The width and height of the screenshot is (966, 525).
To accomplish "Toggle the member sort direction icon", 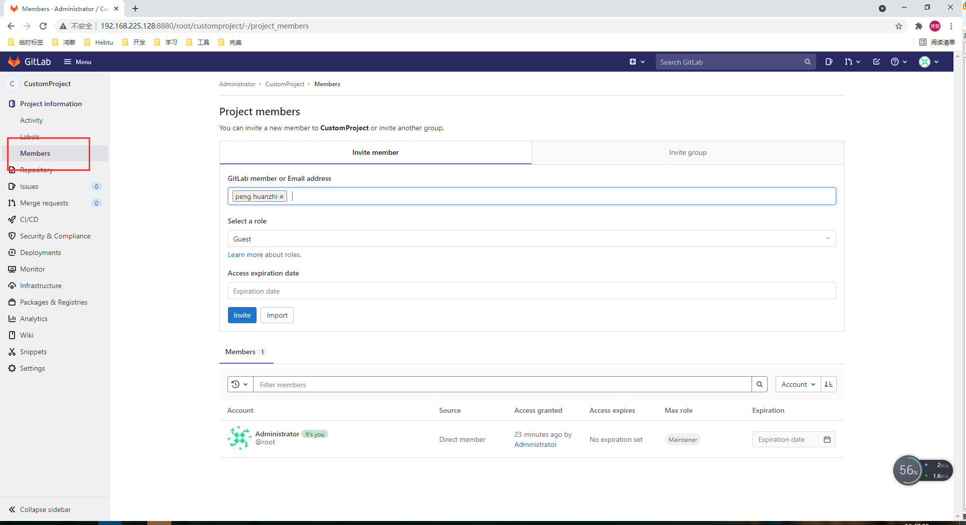I will pyautogui.click(x=829, y=384).
